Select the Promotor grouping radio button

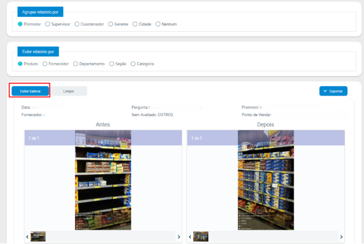tap(20, 24)
